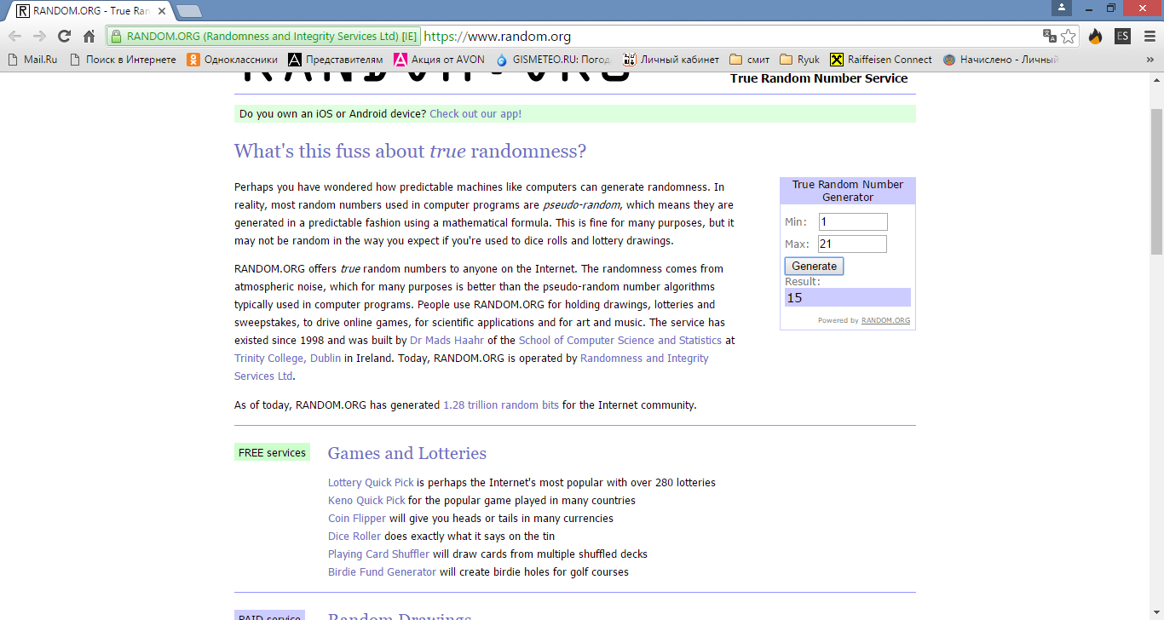Click the "What's this fuss about true randomness?" heading
The height and width of the screenshot is (620, 1164).
click(411, 152)
